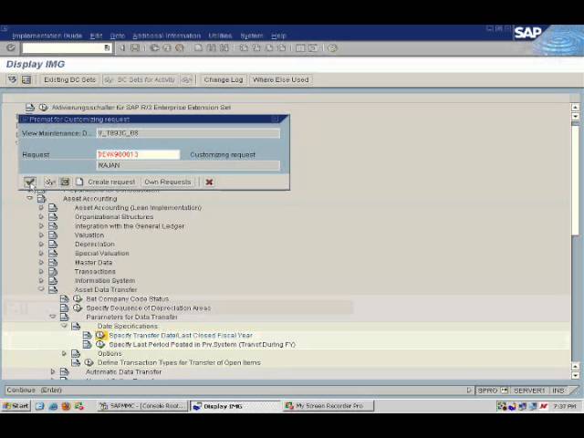Open the System menu
This screenshot has height=438, width=584.
click(x=252, y=36)
